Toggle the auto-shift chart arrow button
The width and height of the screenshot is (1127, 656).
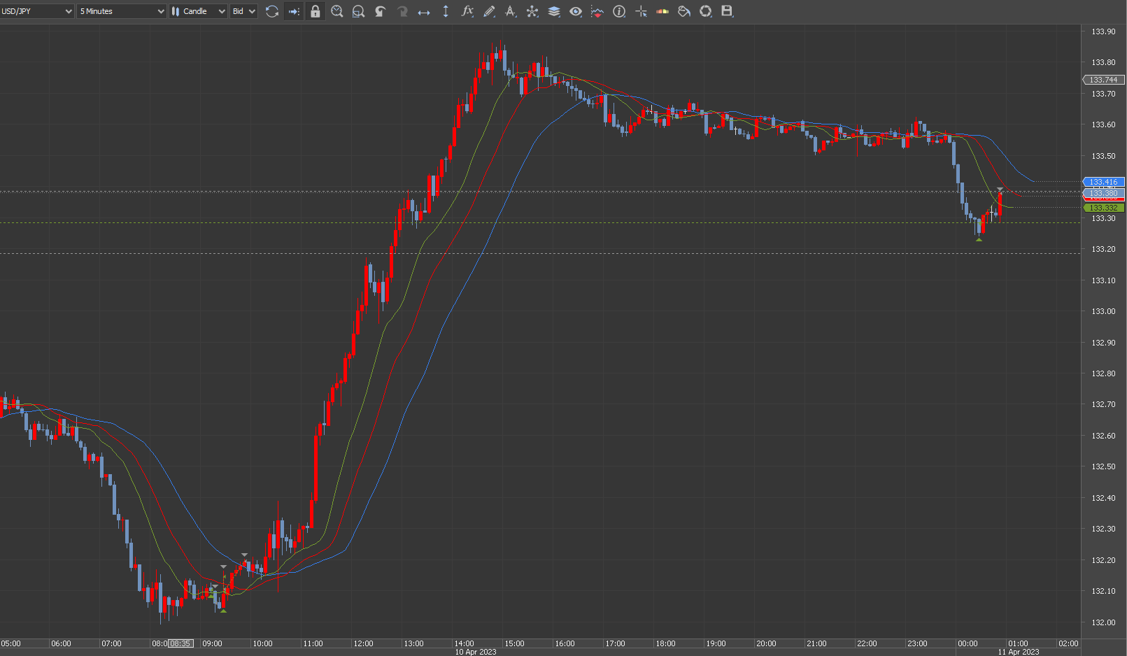pos(294,11)
